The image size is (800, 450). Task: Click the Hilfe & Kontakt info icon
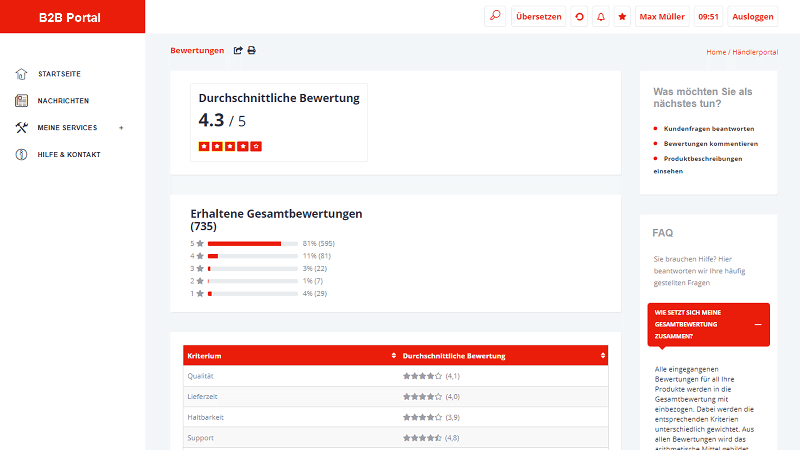point(21,155)
